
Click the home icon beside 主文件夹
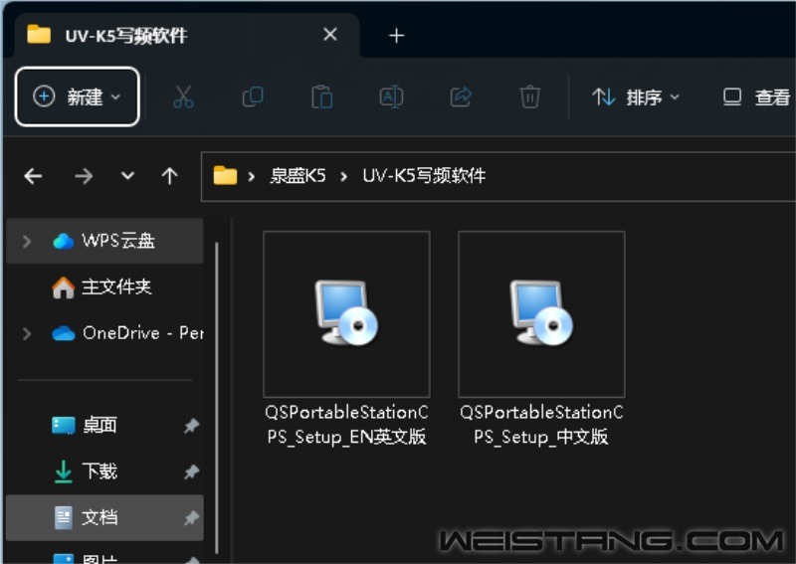[64, 287]
